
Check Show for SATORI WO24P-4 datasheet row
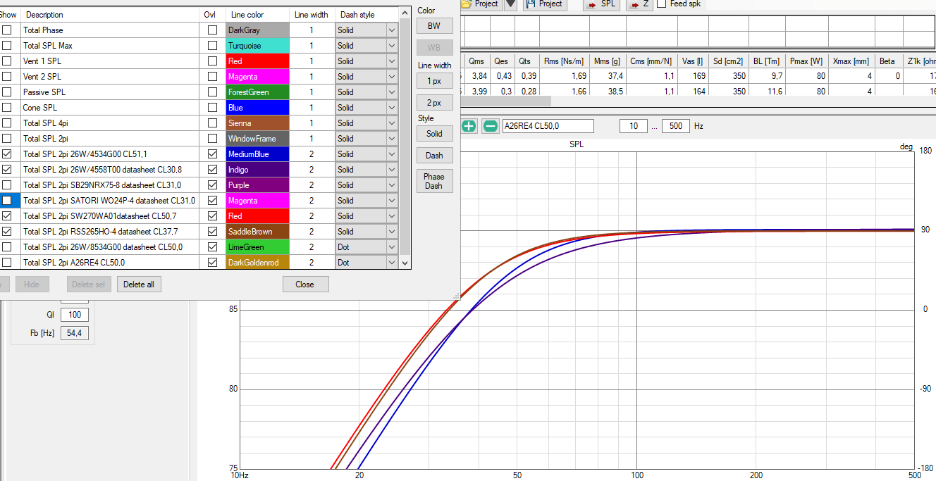pyautogui.click(x=6, y=201)
